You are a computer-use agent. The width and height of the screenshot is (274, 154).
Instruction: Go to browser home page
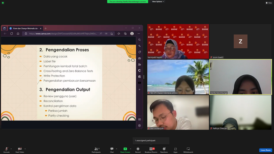(18, 33)
